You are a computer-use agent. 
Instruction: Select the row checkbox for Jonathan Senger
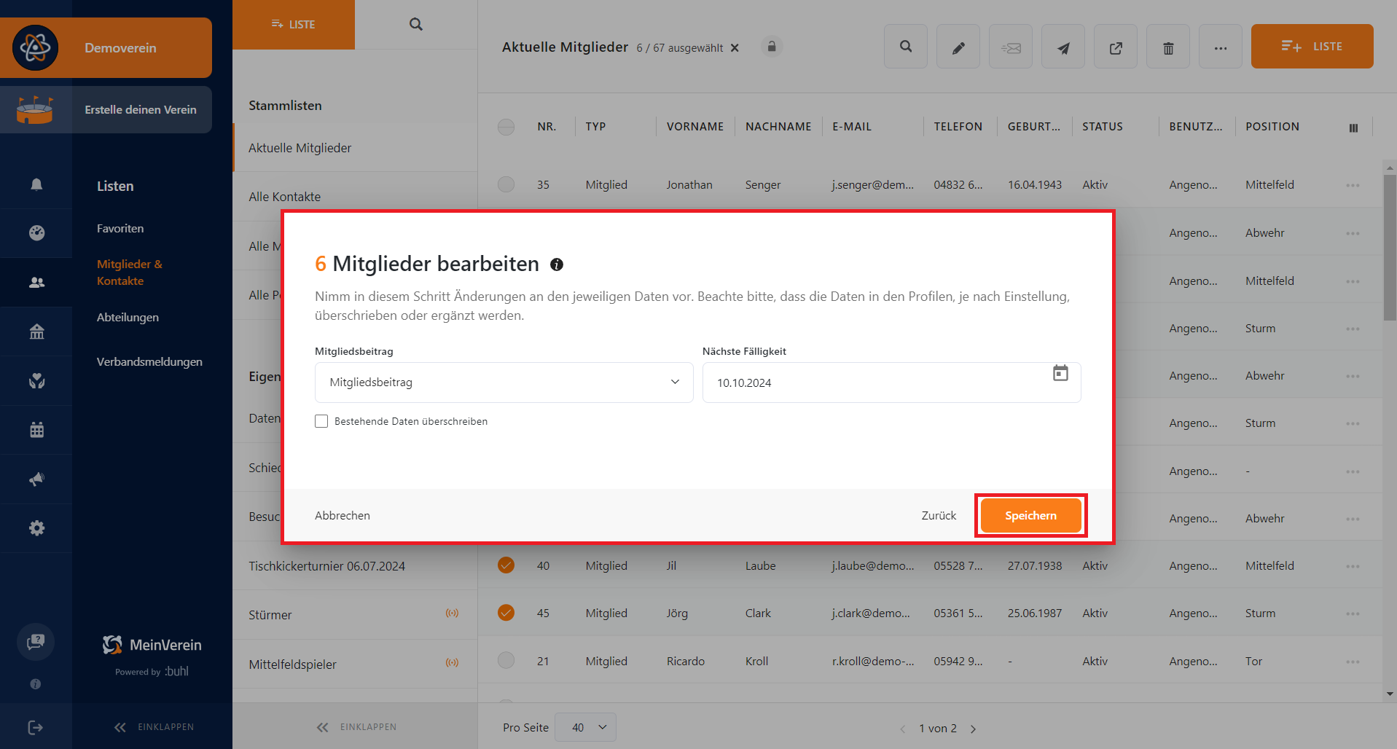[x=506, y=184]
